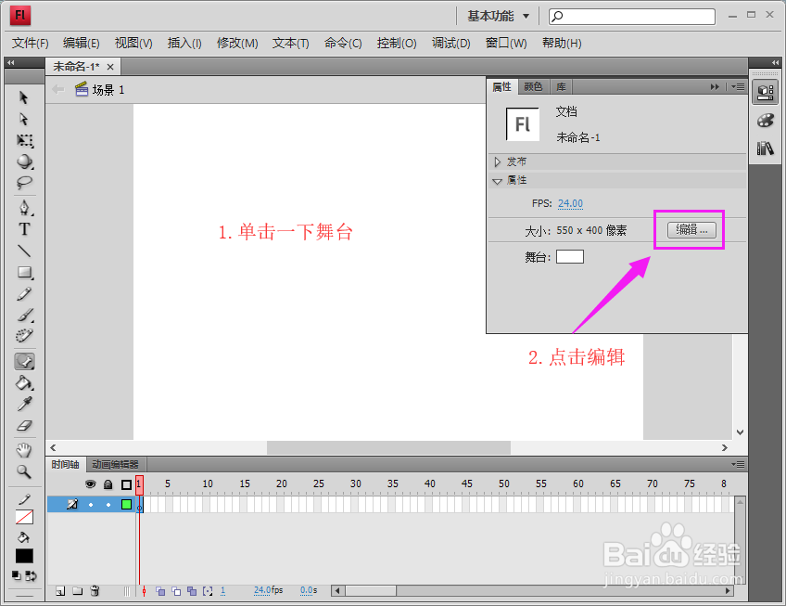Collapse the 属性 section
The width and height of the screenshot is (786, 606).
pos(497,181)
